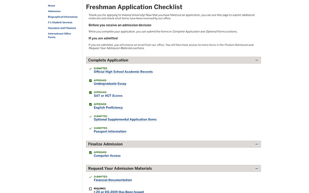The width and height of the screenshot is (309, 193).
Task: Go to Home in the sidebar
Action: (x=51, y=5)
